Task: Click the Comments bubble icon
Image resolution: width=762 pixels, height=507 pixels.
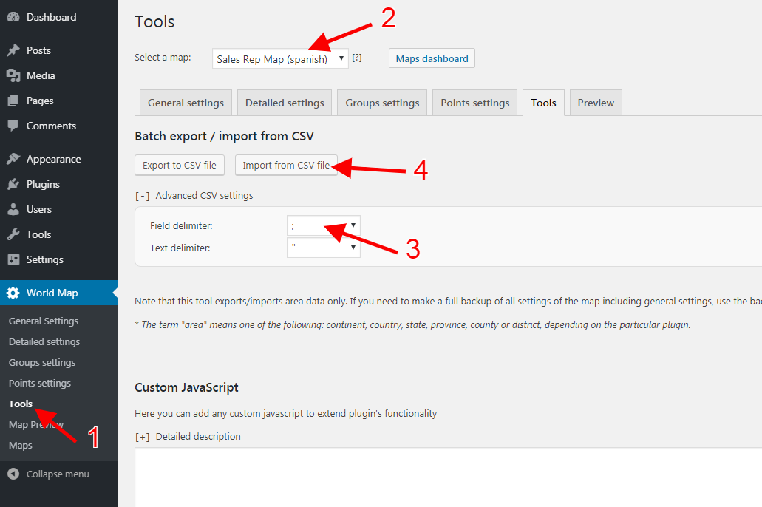Action: [x=13, y=126]
